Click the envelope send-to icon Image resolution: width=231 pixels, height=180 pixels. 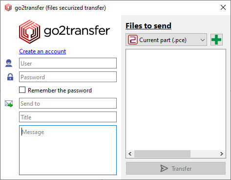[9, 104]
